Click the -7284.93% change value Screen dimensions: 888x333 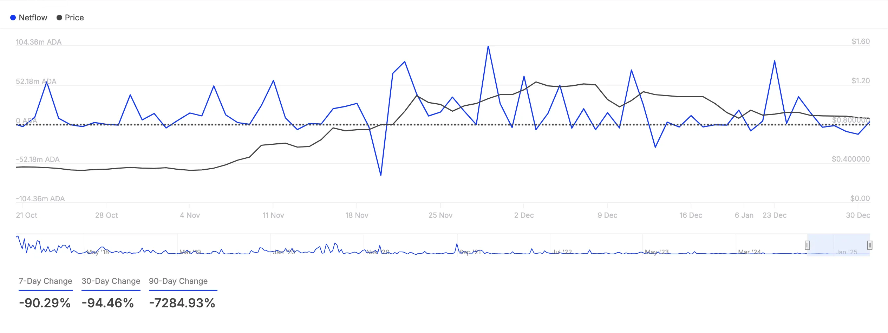(x=182, y=303)
